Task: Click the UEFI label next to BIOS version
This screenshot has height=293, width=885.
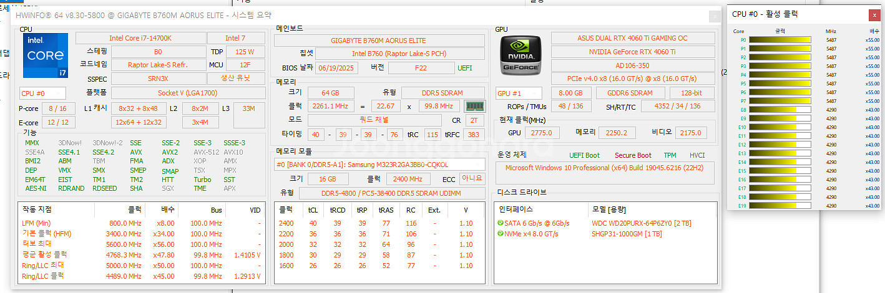Action: click(465, 67)
